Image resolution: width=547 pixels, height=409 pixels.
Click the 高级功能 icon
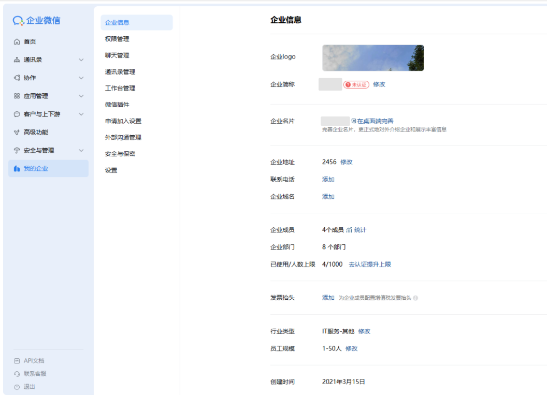pyautogui.click(x=17, y=132)
